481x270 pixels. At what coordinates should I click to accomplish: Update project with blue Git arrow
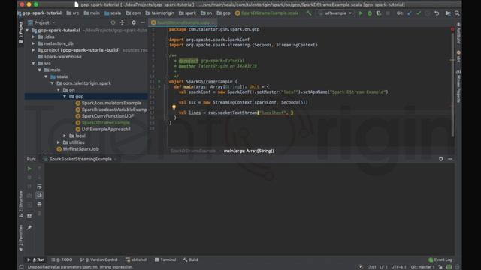tap(410, 13)
